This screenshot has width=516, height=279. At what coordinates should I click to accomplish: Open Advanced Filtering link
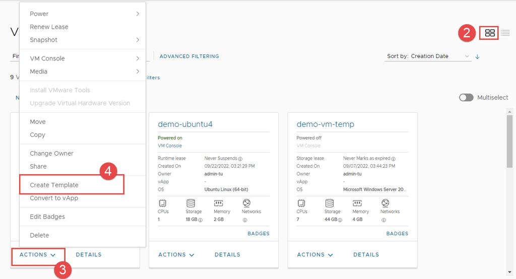(189, 56)
